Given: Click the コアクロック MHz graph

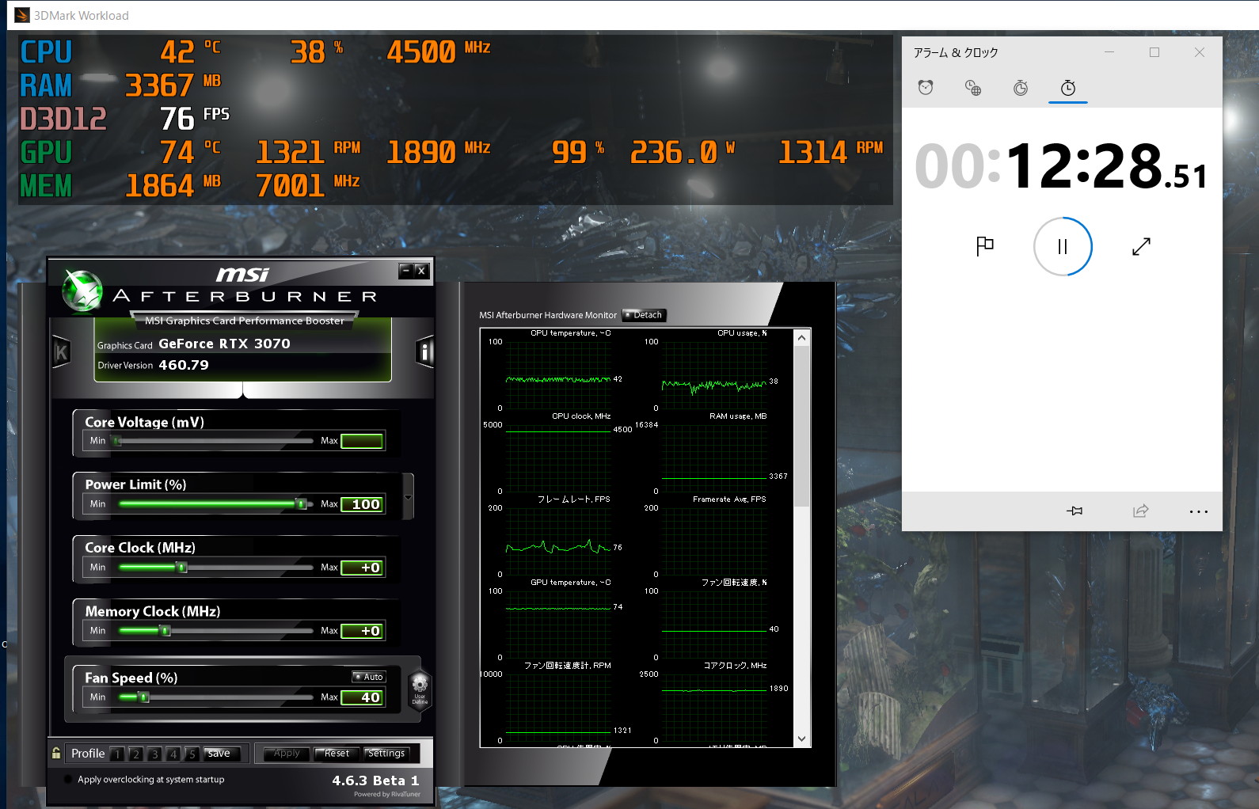Looking at the screenshot, I should [714, 706].
